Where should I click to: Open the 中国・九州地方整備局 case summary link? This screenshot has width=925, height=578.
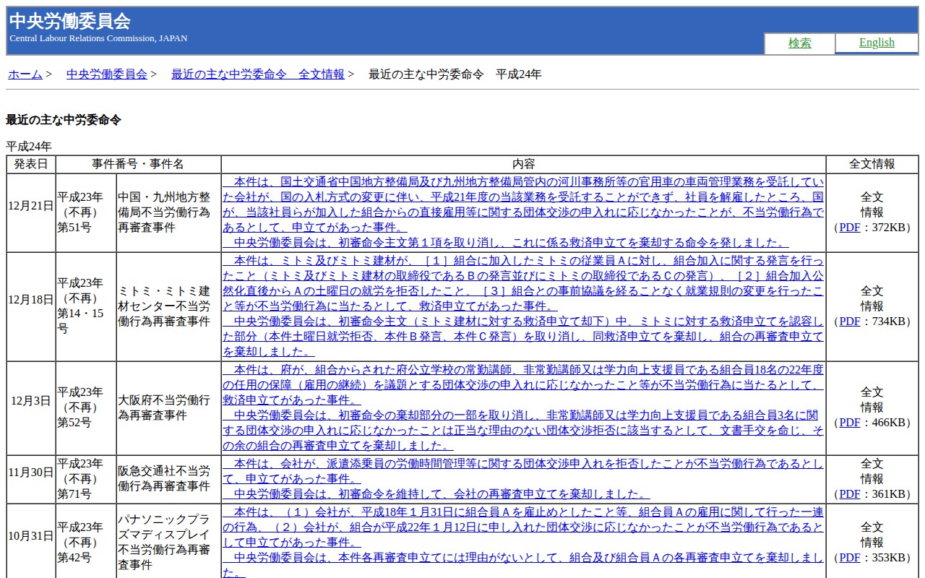coord(523,212)
